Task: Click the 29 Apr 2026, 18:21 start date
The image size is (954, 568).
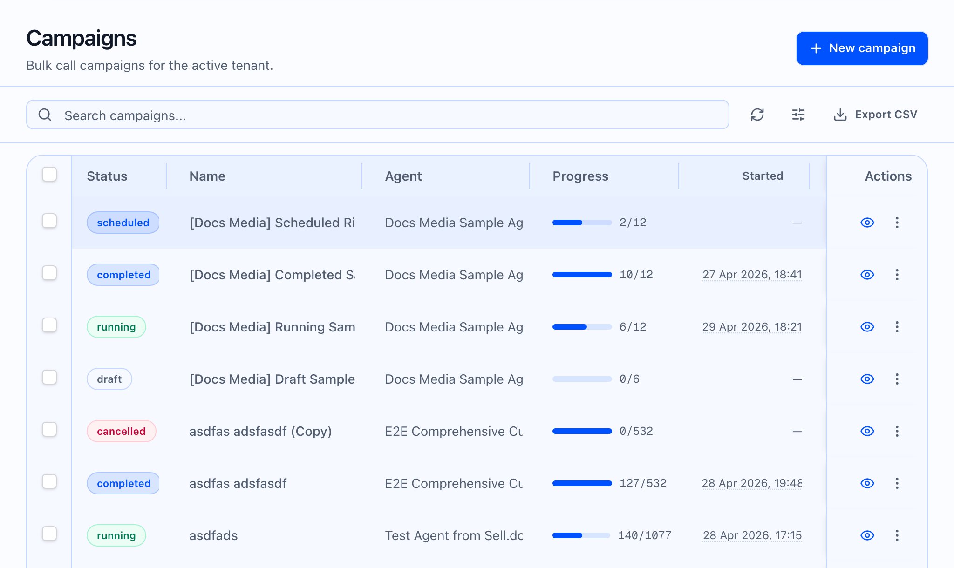Action: click(x=752, y=327)
